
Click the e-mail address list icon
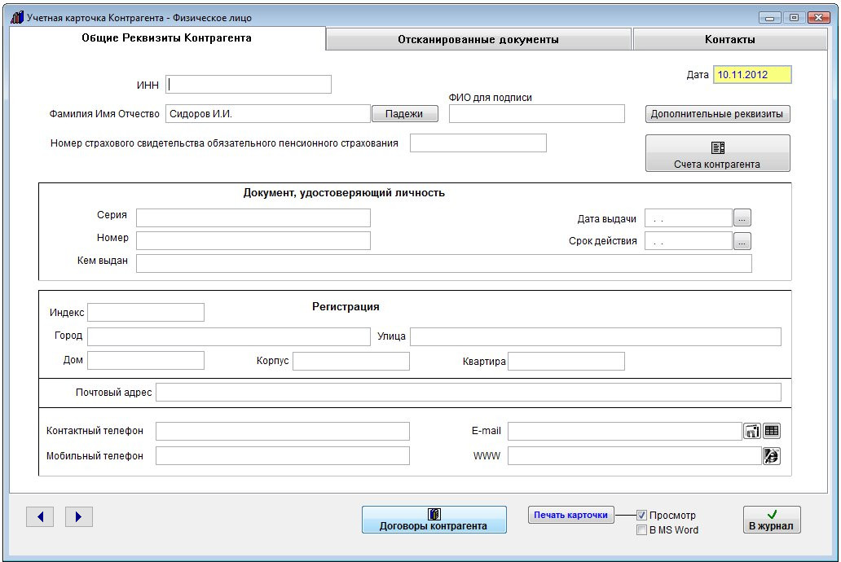point(772,431)
